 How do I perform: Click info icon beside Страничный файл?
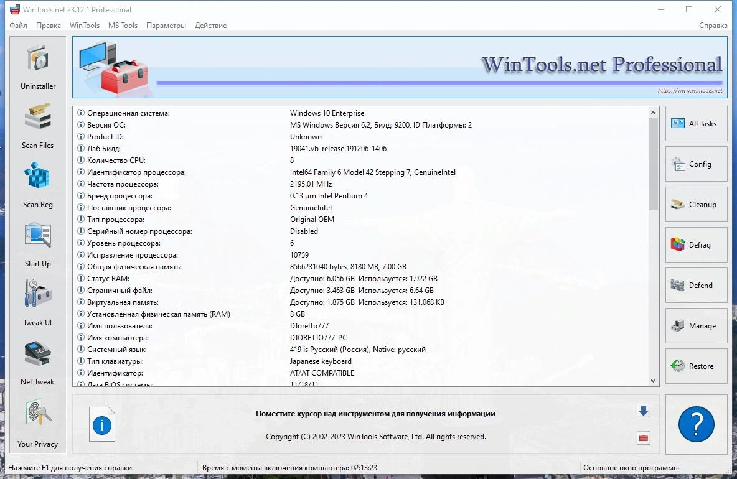coord(81,291)
